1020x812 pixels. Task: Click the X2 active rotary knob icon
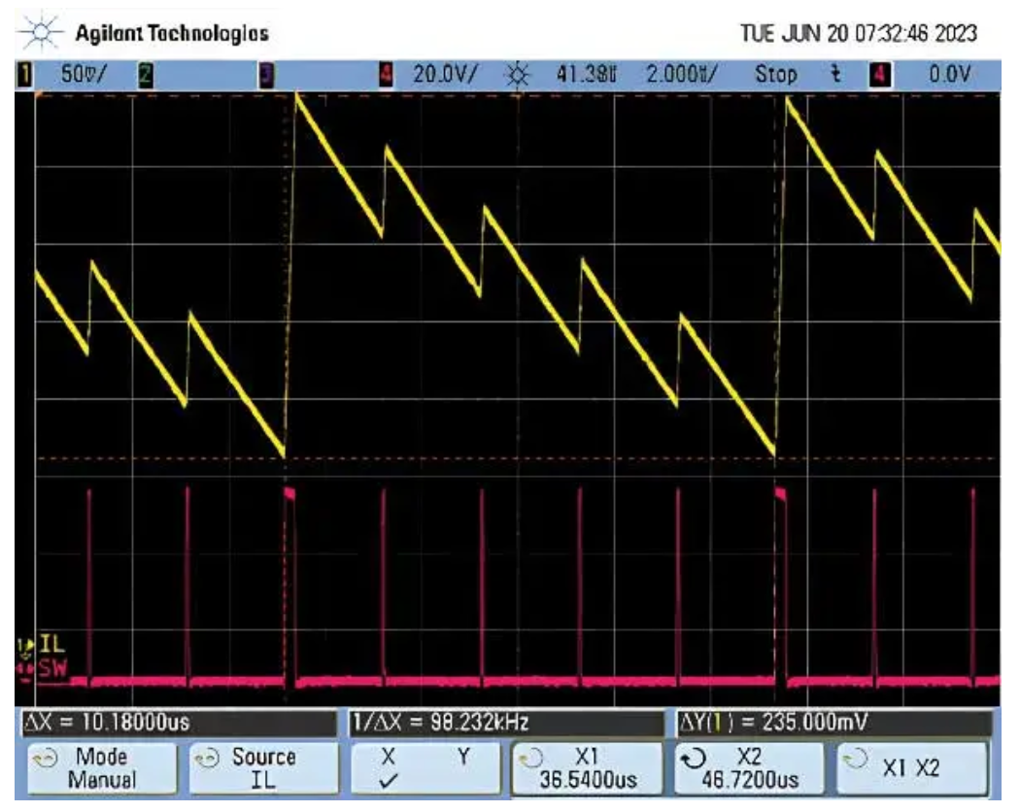(x=694, y=758)
